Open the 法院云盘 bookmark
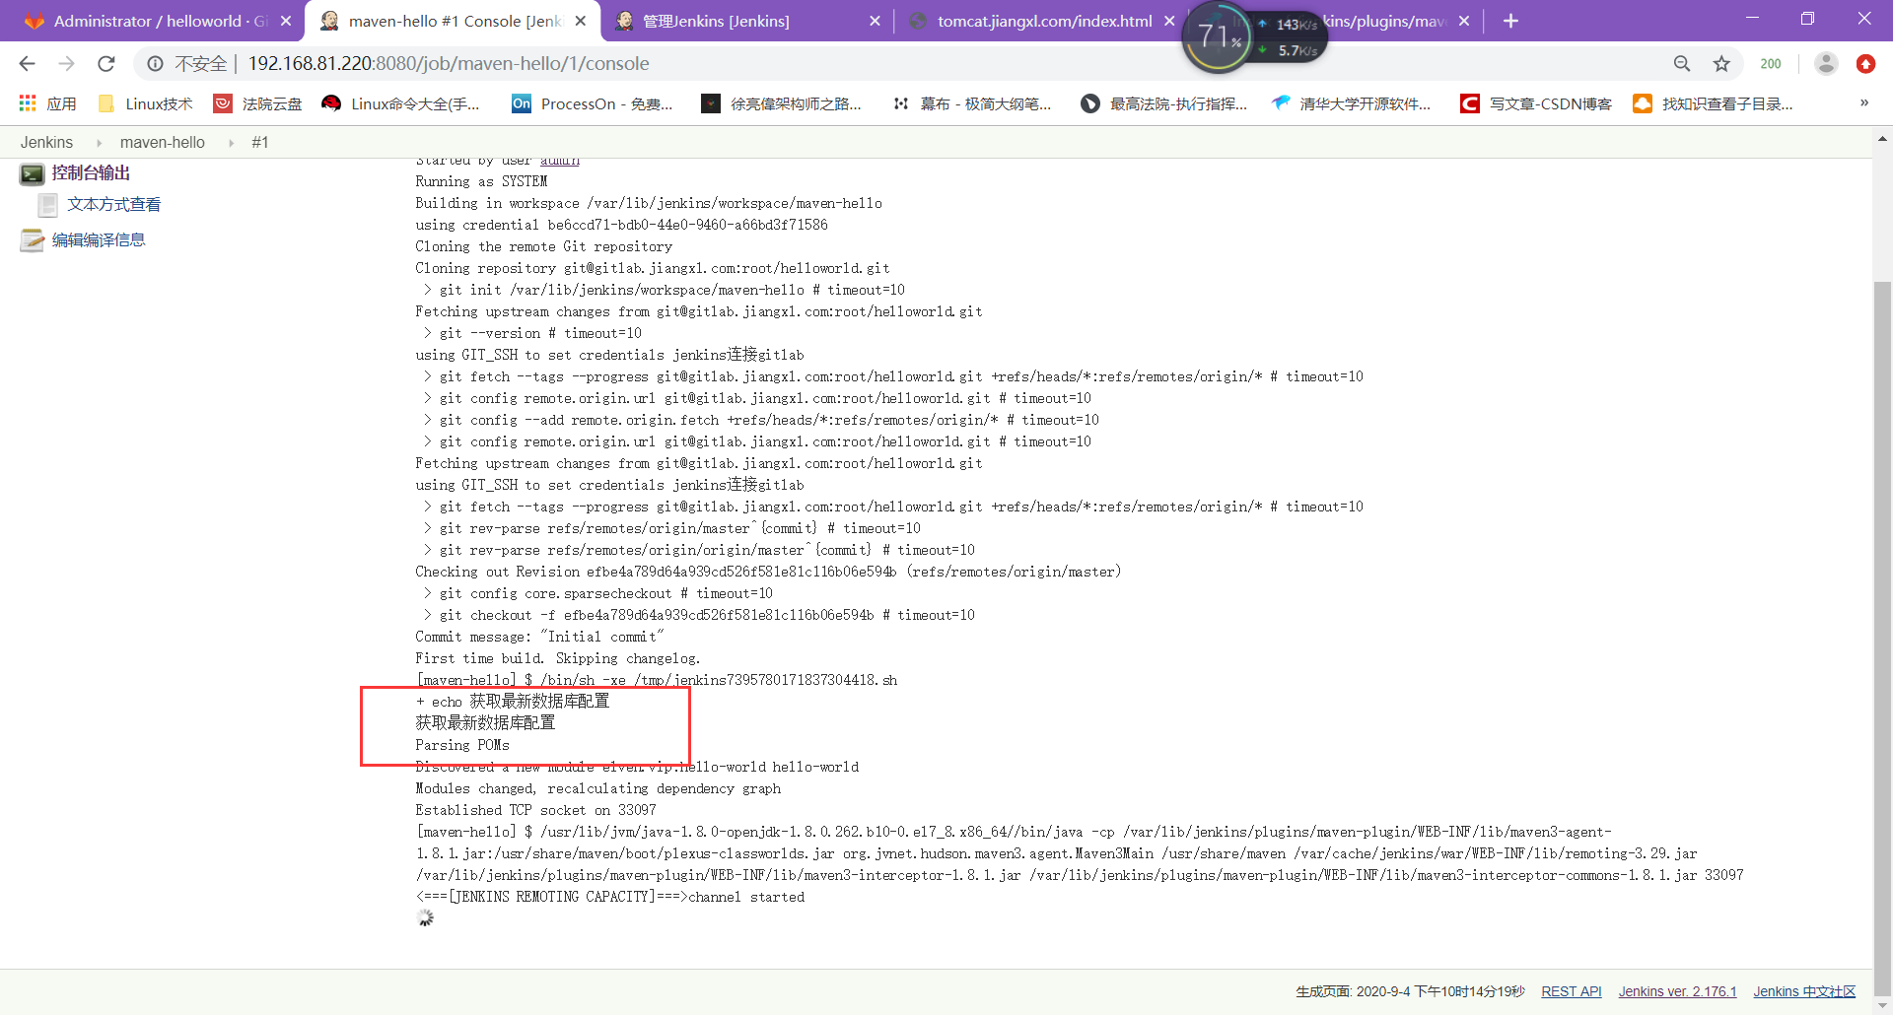Viewport: 1893px width, 1015px height. (258, 103)
